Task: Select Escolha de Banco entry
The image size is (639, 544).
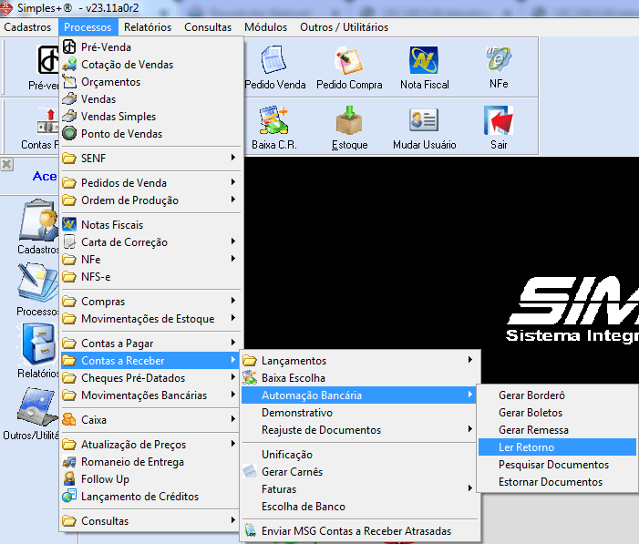Action: (x=358, y=507)
